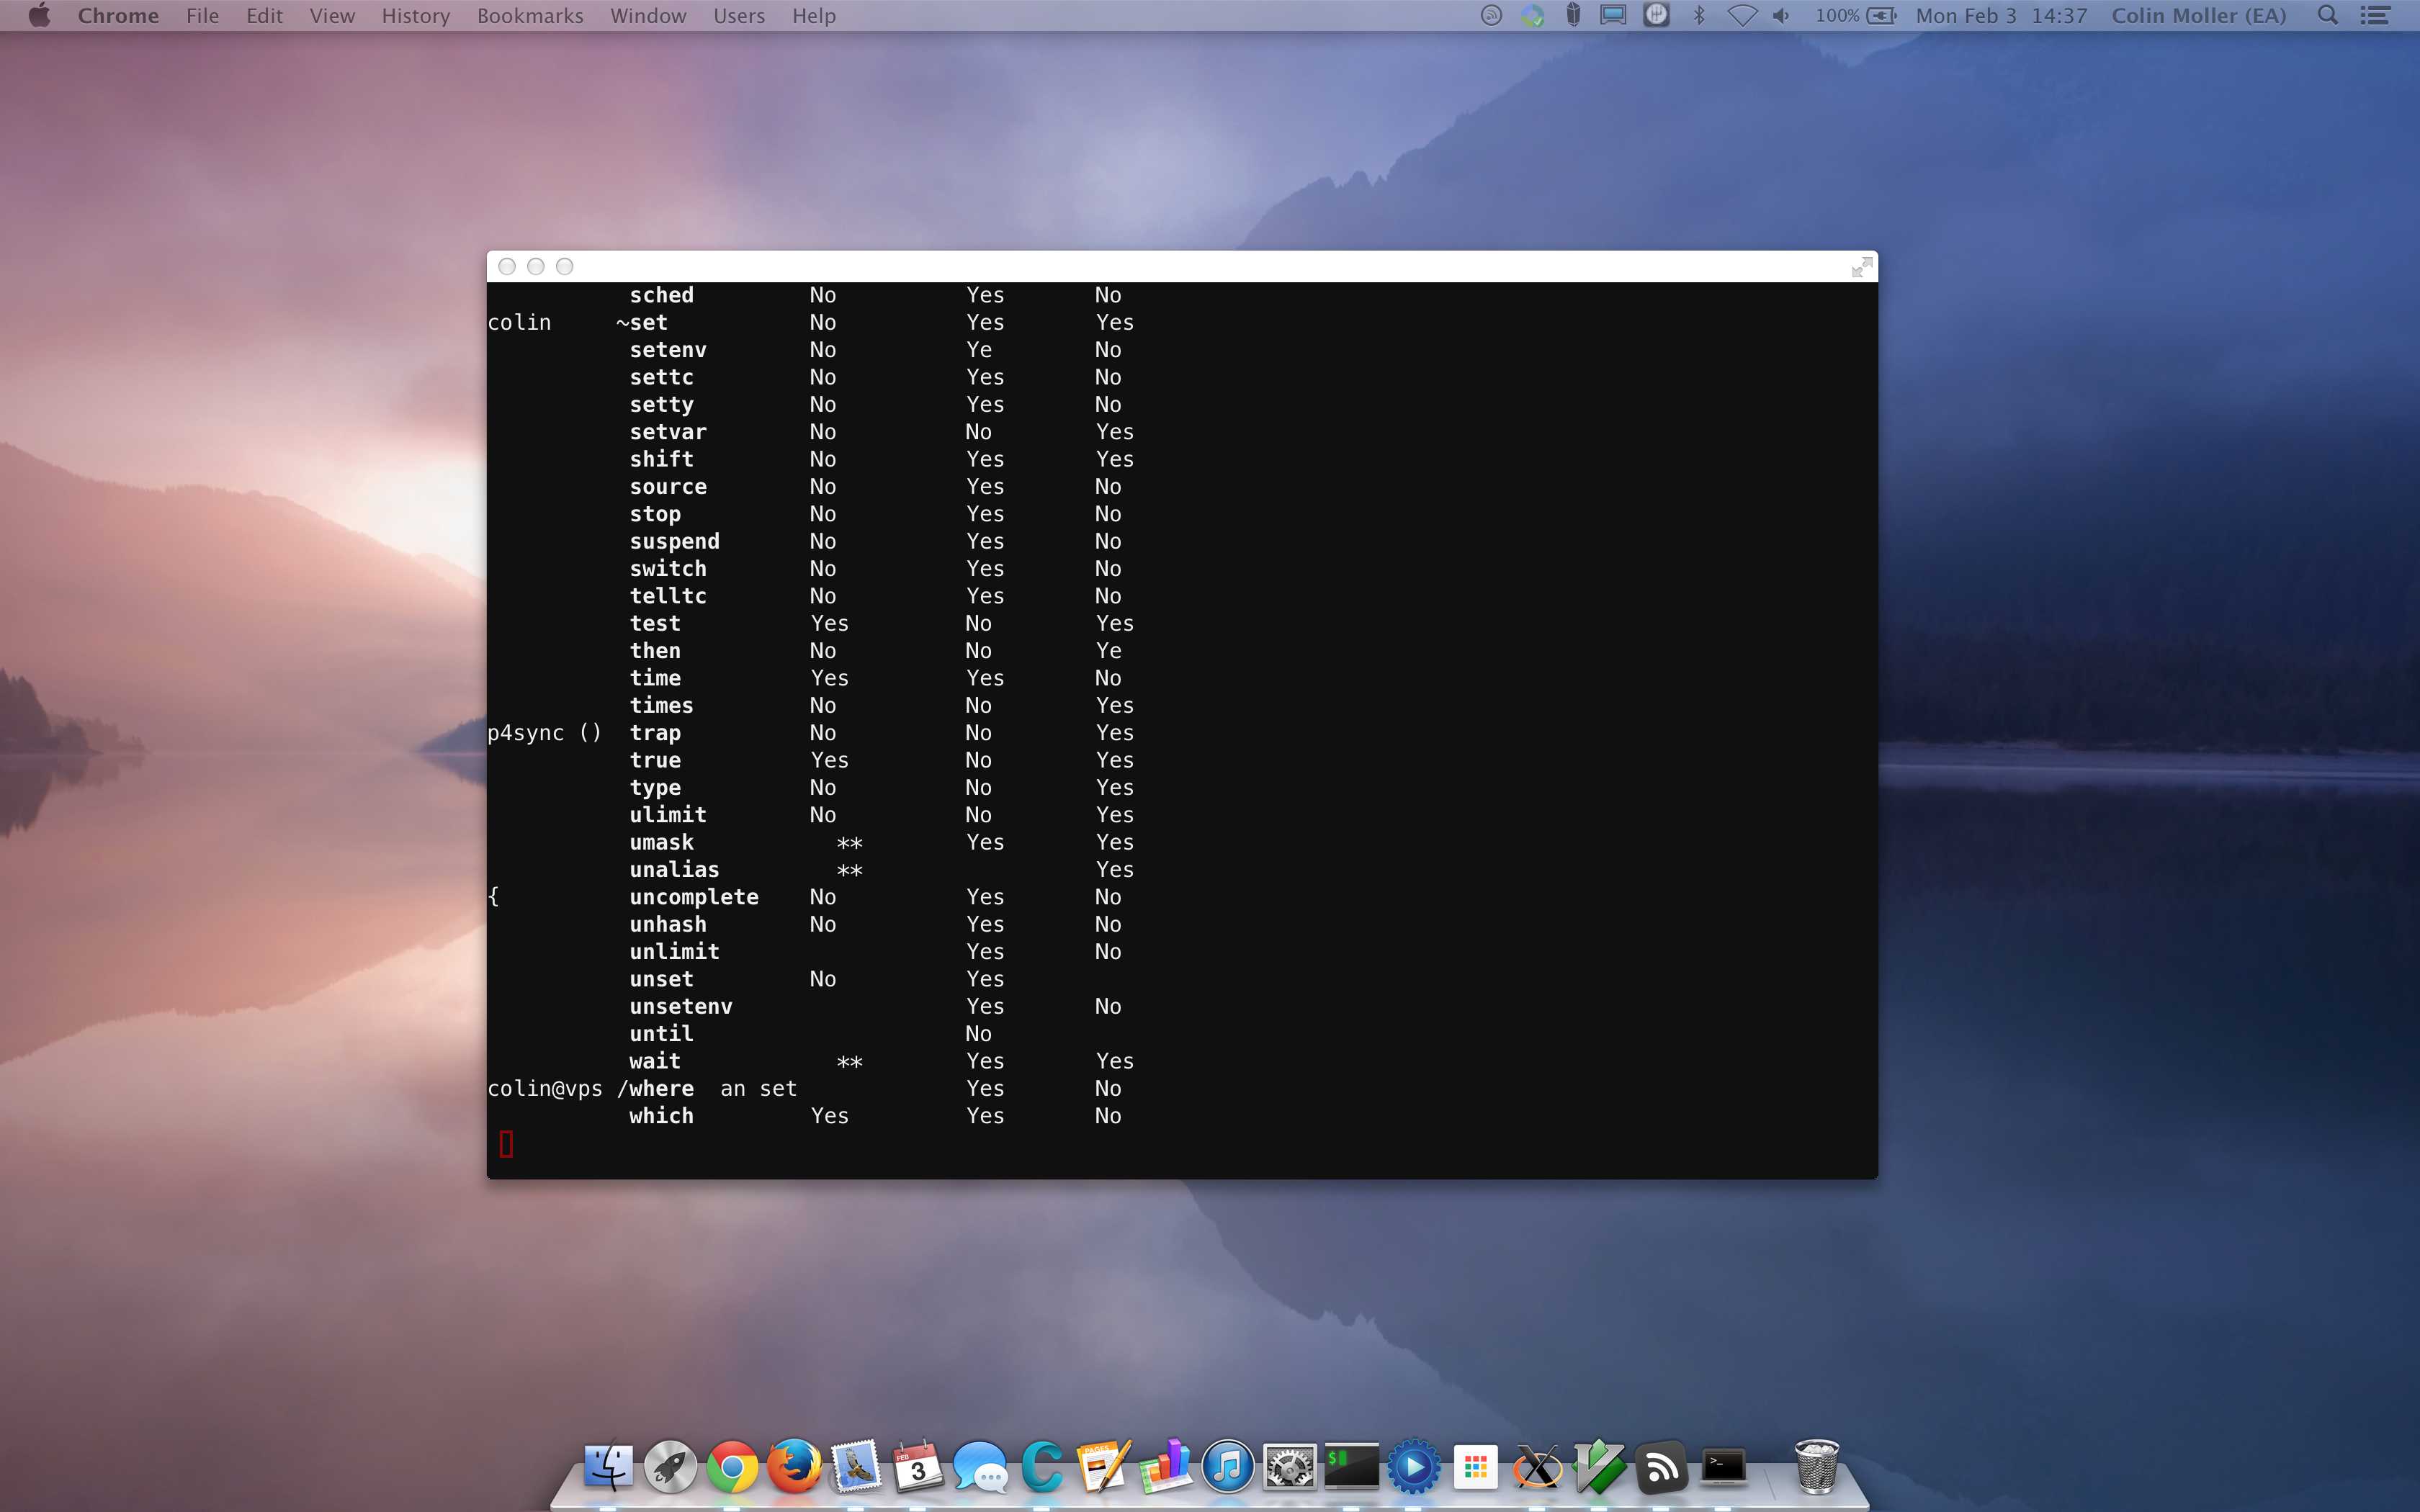
Task: Open Mail stamp icon in dock
Action: pyautogui.click(x=856, y=1467)
